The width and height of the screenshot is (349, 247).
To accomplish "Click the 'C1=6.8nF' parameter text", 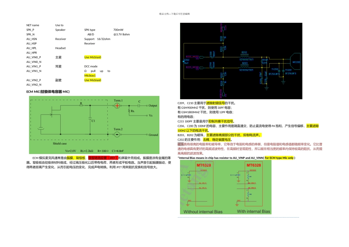I will click(x=118, y=151).
